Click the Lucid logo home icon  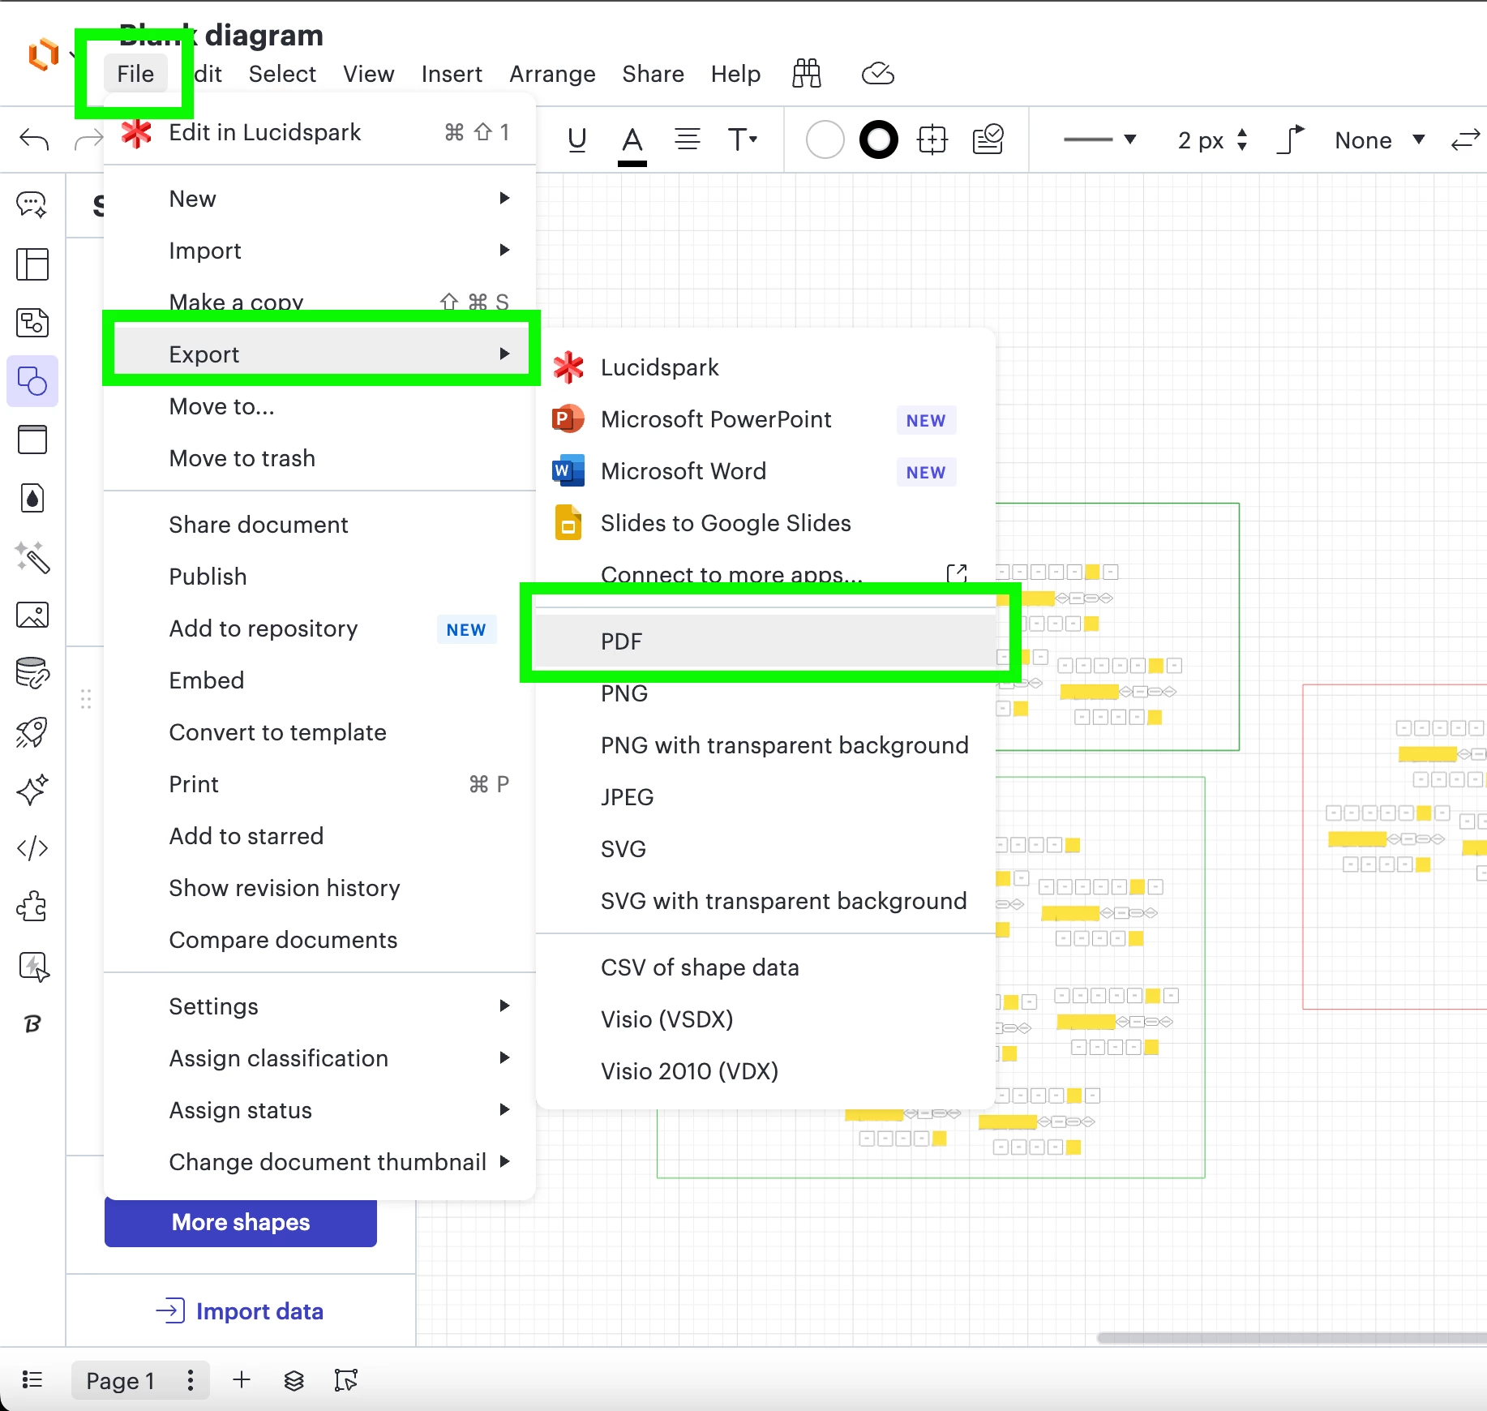[x=44, y=54]
